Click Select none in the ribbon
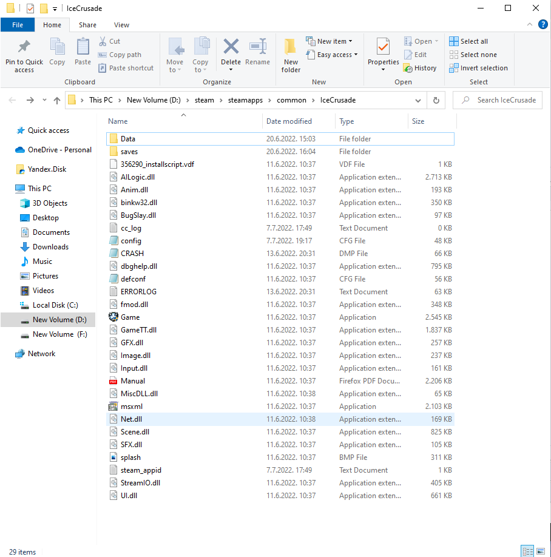 [473, 55]
